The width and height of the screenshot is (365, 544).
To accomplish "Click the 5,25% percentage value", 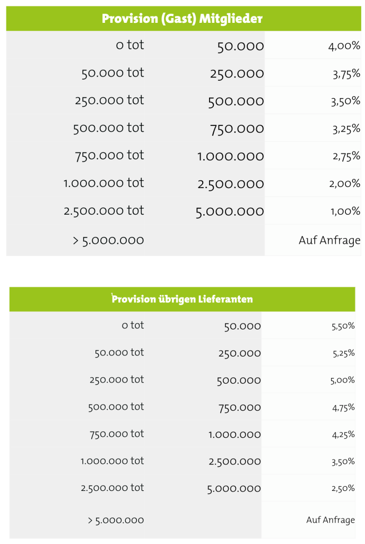I will point(343,353).
